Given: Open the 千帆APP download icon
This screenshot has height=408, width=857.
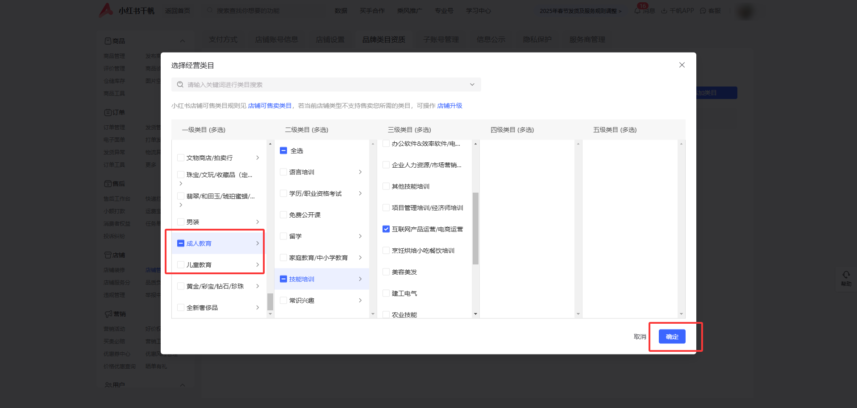Looking at the screenshot, I should point(664,11).
